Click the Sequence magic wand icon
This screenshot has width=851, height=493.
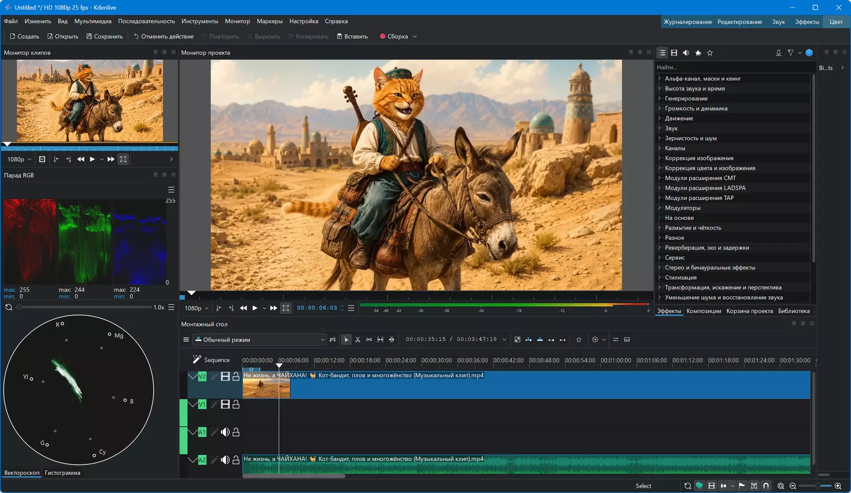pyautogui.click(x=196, y=360)
